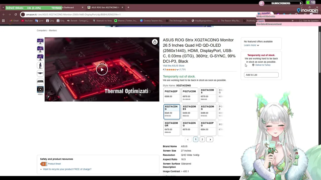Click the address bar URL
321x180 pixels.
[73, 14]
